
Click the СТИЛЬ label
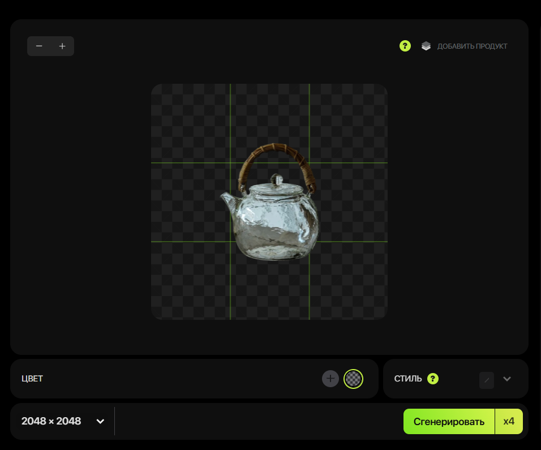tap(408, 379)
